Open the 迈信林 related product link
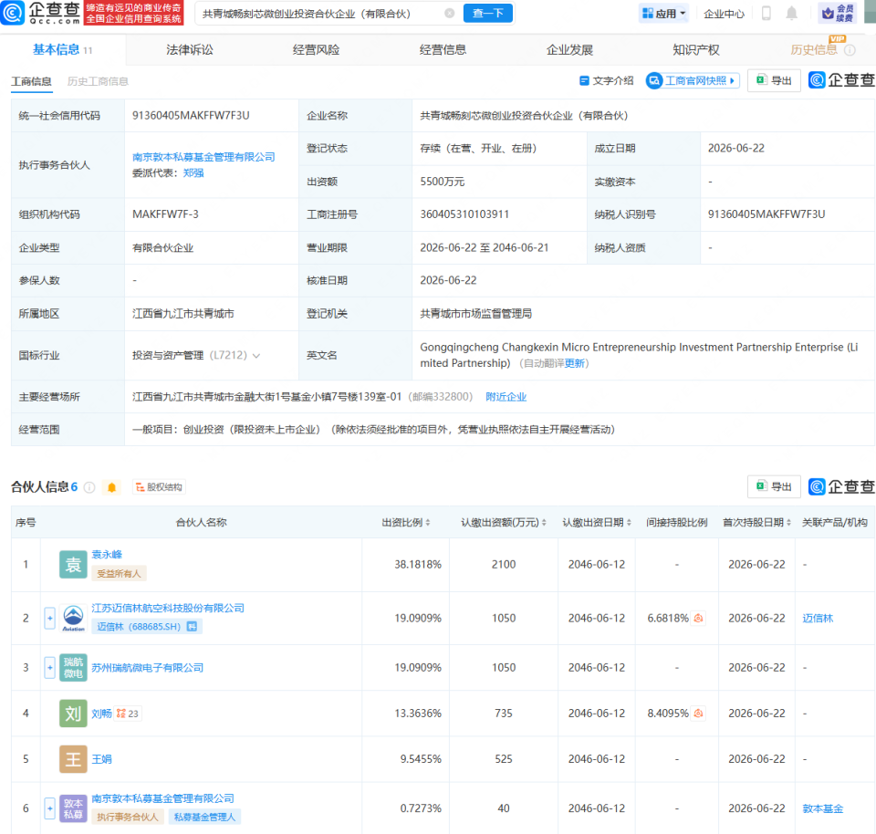Screen dimensions: 876x834 (818, 619)
